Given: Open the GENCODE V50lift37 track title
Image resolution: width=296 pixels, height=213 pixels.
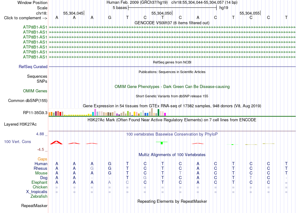Looking at the screenshot, I should (172, 23).
